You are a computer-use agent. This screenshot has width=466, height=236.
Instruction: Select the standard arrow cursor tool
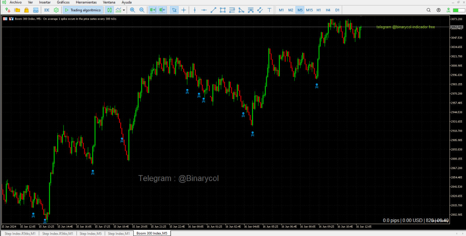(x=175, y=10)
